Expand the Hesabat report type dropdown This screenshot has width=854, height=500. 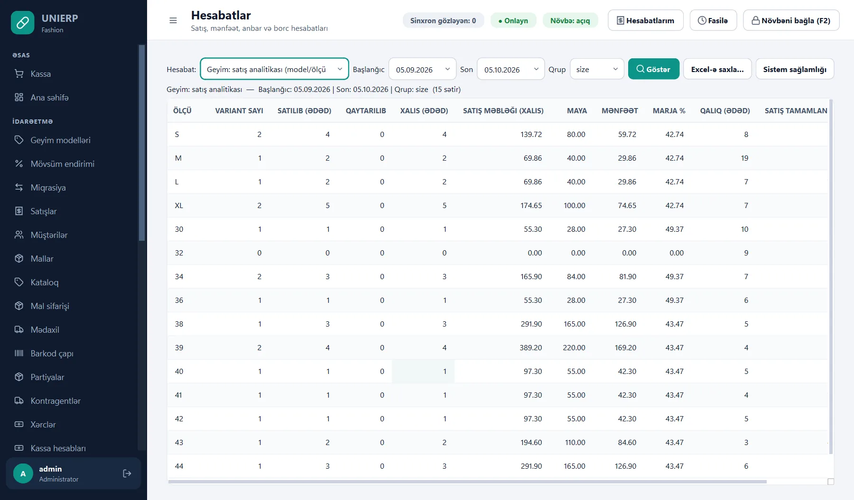(274, 69)
